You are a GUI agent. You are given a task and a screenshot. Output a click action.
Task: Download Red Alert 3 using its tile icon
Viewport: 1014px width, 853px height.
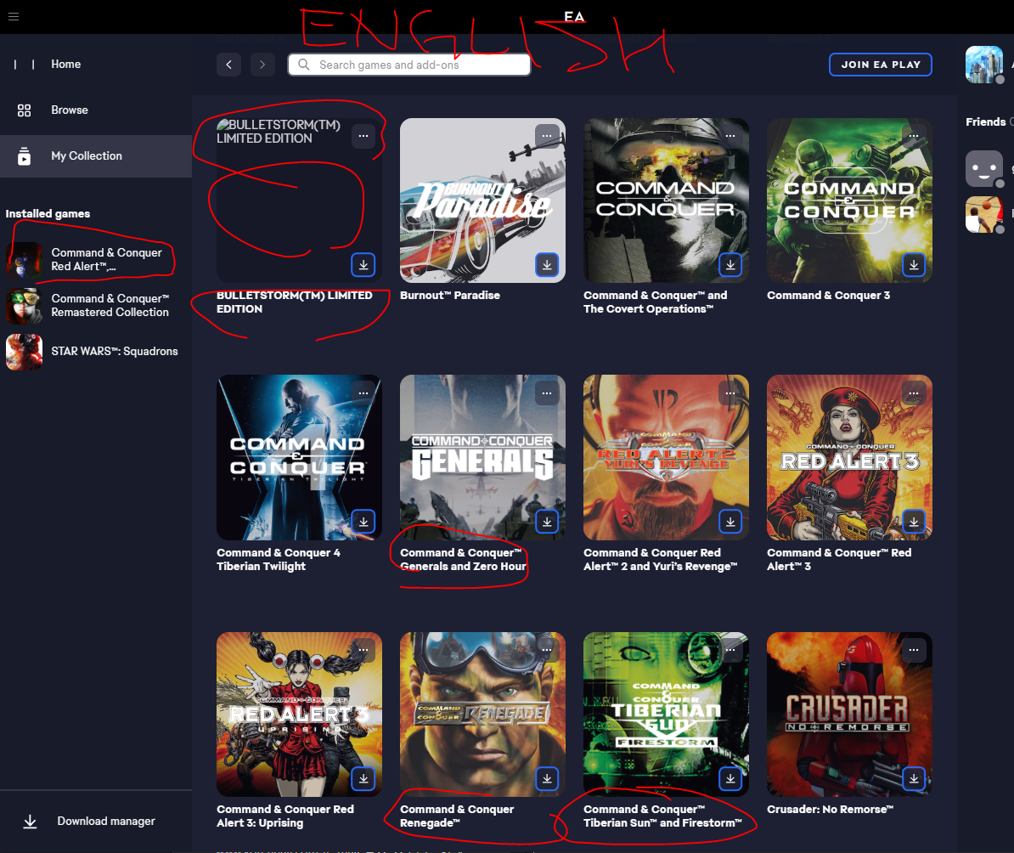914,522
